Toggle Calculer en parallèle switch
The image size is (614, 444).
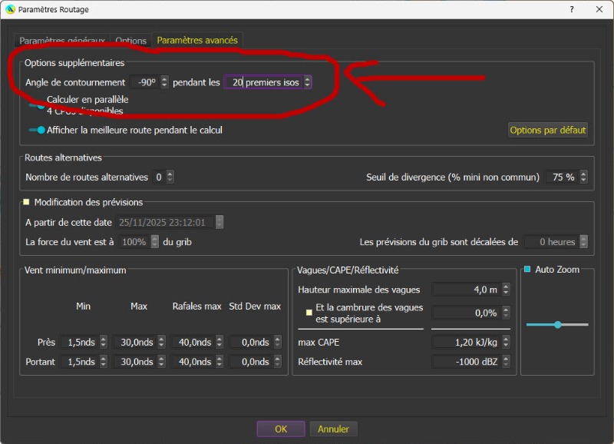(36, 104)
